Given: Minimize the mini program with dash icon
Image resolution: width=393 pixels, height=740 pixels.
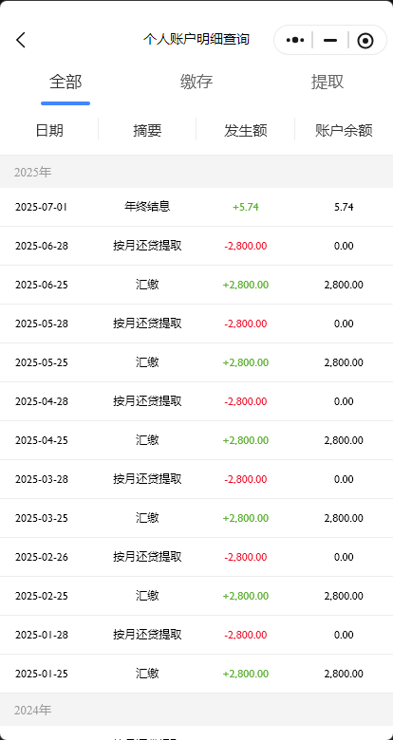Looking at the screenshot, I should click(x=330, y=41).
